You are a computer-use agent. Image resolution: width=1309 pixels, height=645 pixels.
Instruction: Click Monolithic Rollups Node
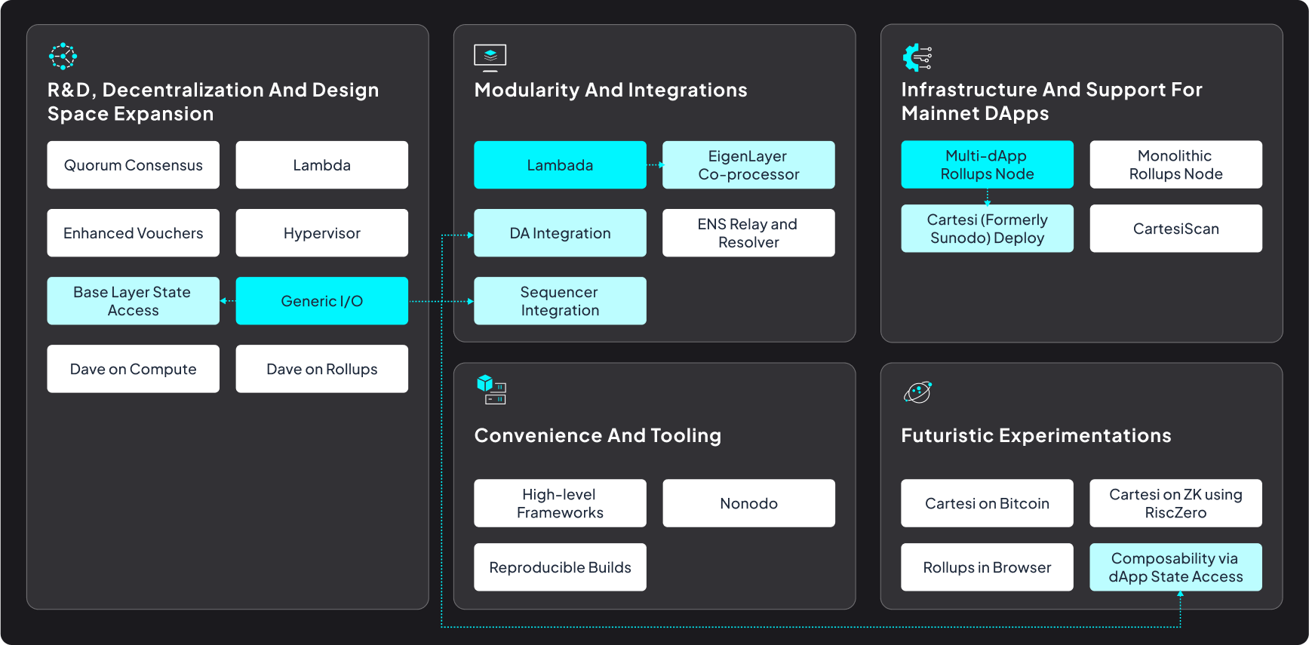tap(1176, 164)
